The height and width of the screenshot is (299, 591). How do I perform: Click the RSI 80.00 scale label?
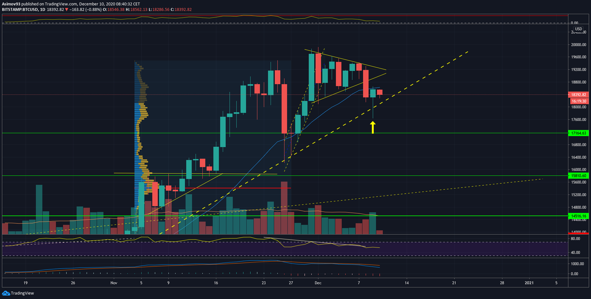(575, 239)
